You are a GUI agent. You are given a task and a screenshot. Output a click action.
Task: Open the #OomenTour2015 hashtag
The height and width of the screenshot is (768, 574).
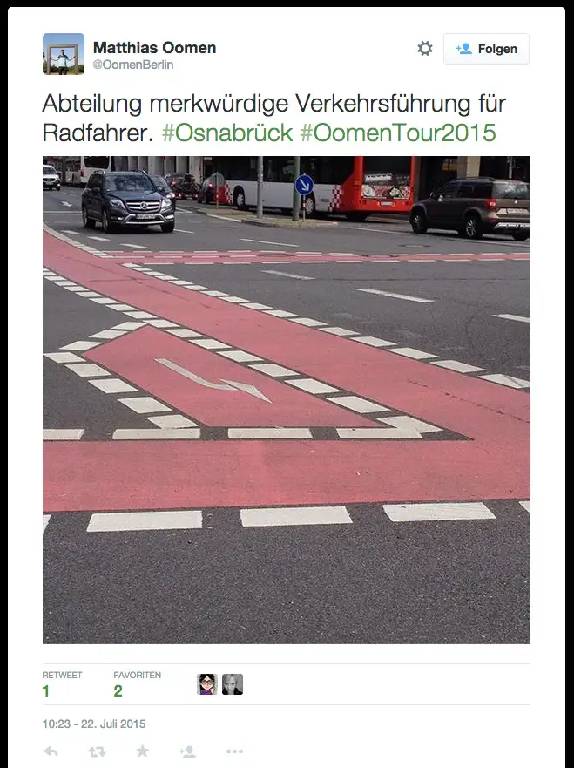pos(398,133)
